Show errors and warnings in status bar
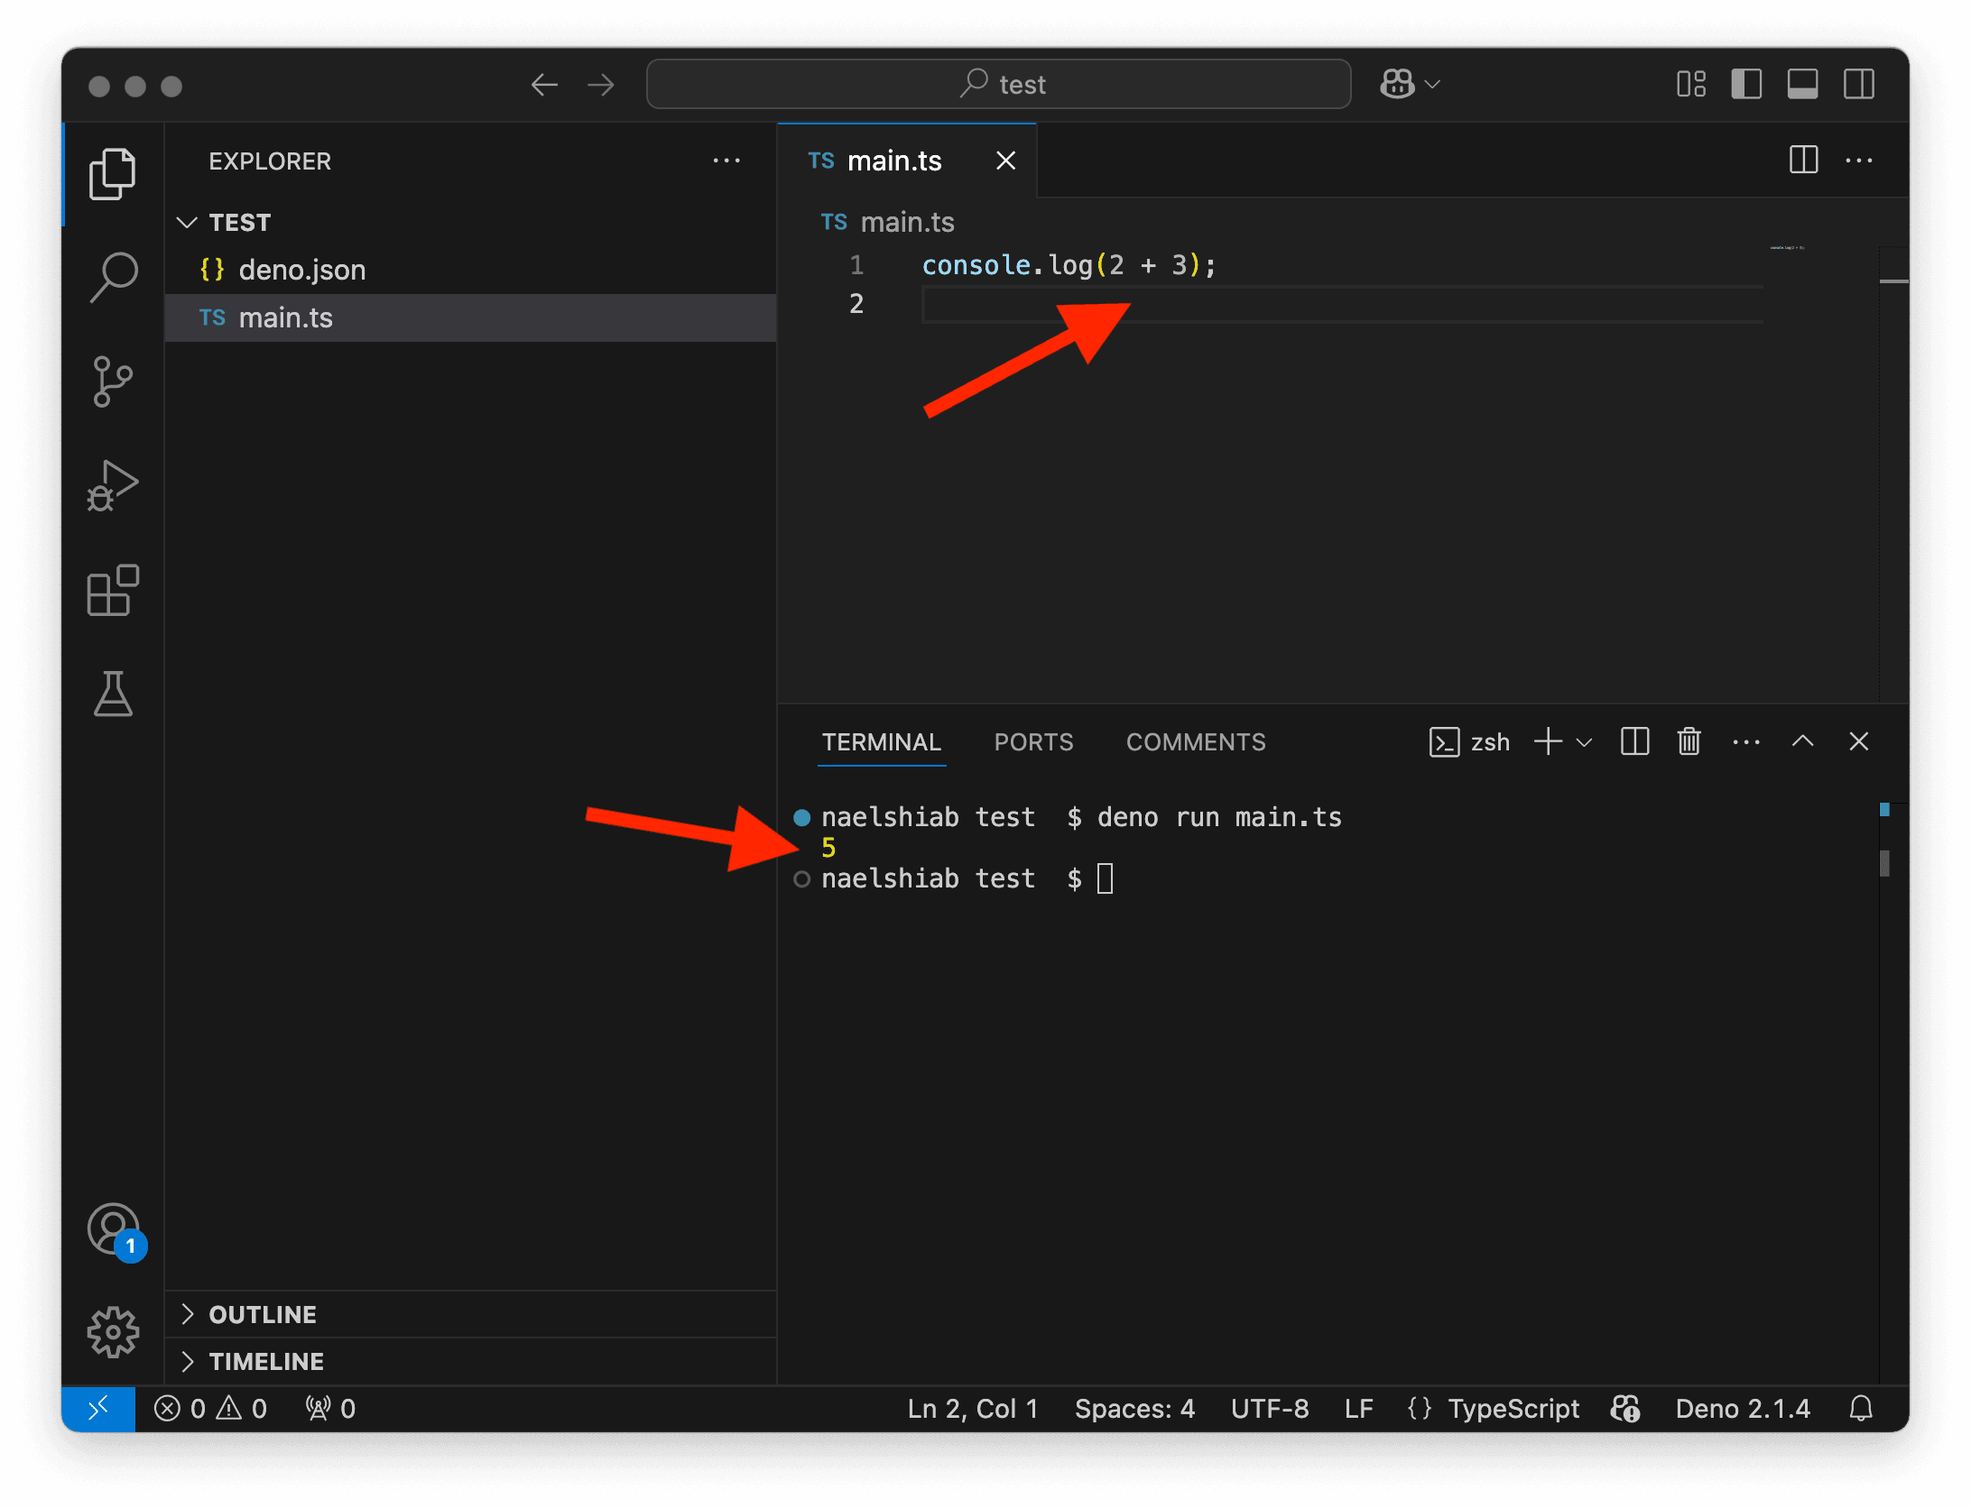Image resolution: width=1971 pixels, height=1508 pixels. 210,1409
